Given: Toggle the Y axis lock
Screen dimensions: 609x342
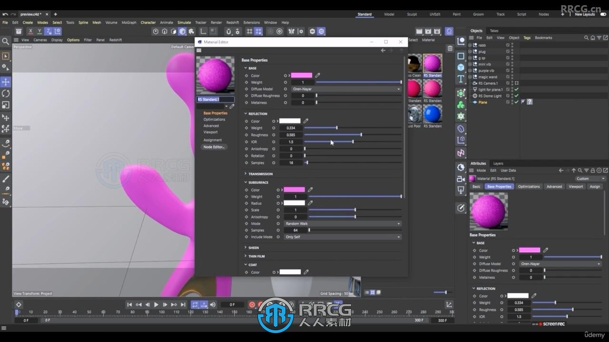Looking at the screenshot, I should [39, 31].
